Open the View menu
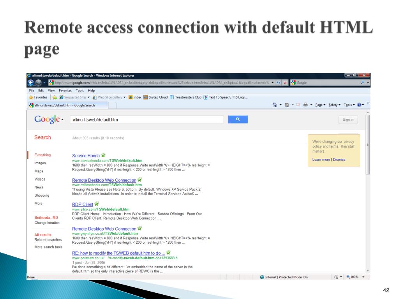Viewport: 399px width, 299px height. pos(51,90)
